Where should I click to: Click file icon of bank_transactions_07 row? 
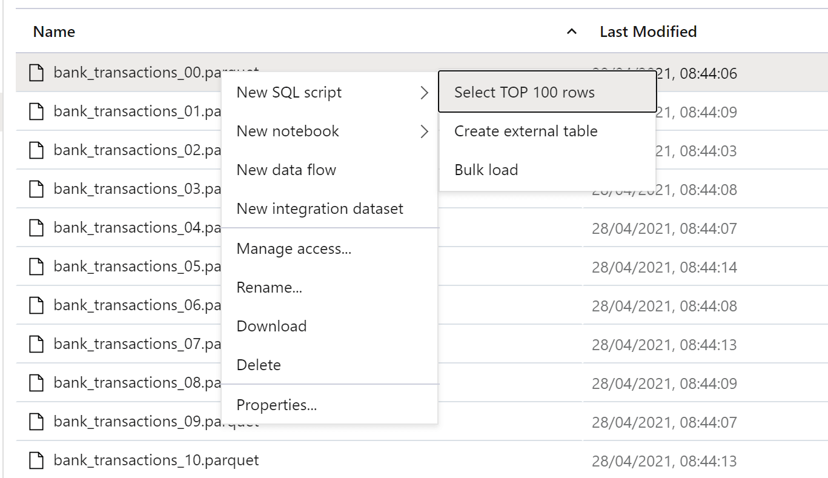click(x=37, y=344)
